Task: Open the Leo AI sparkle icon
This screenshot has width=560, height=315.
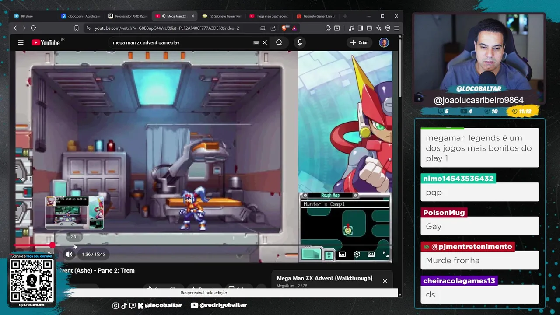Action: click(x=379, y=28)
